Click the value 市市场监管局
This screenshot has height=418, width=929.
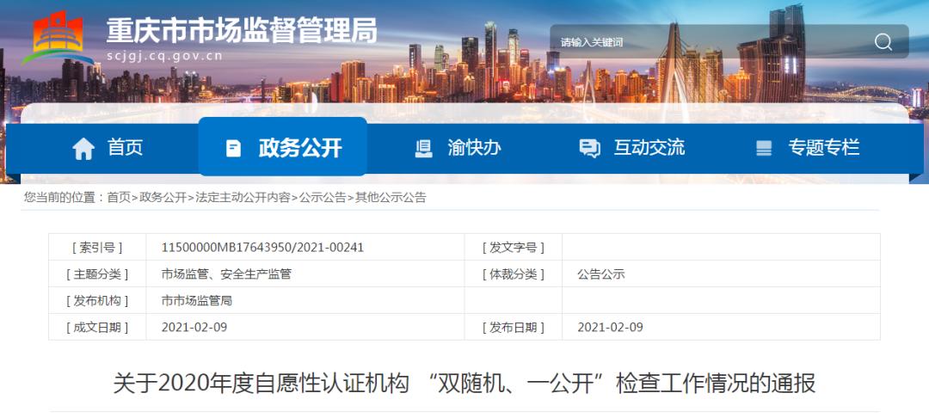pos(197,301)
